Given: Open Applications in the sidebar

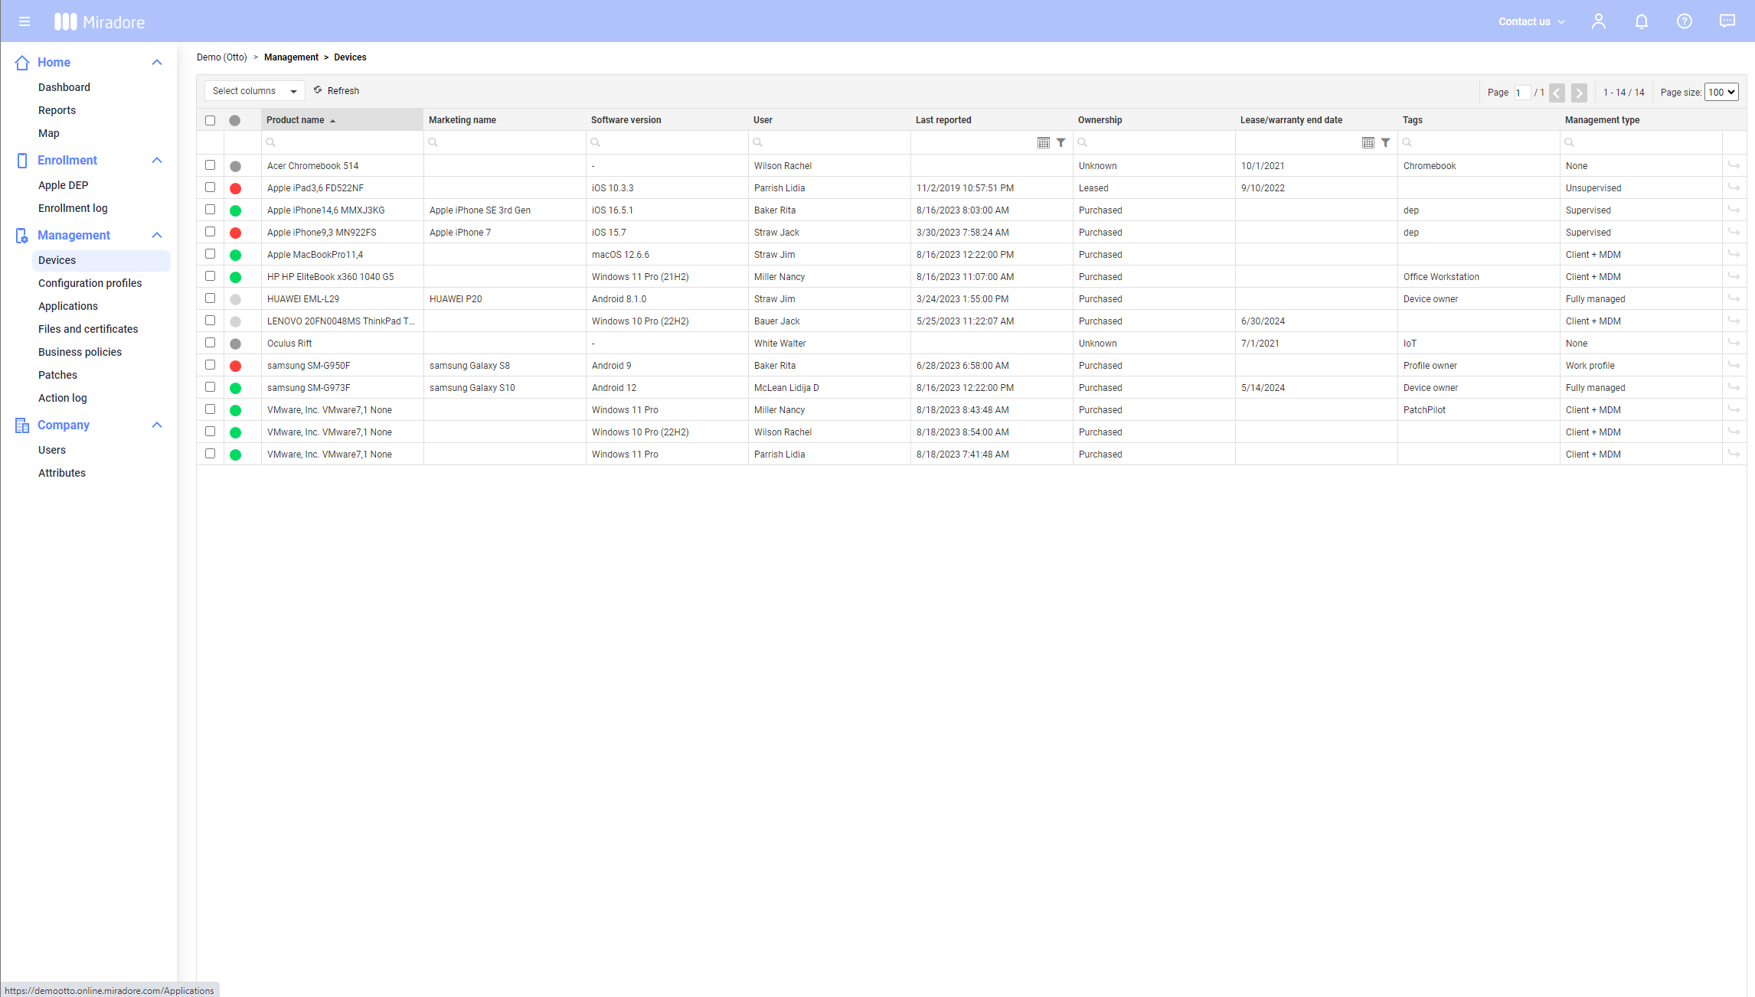Looking at the screenshot, I should pyautogui.click(x=68, y=306).
